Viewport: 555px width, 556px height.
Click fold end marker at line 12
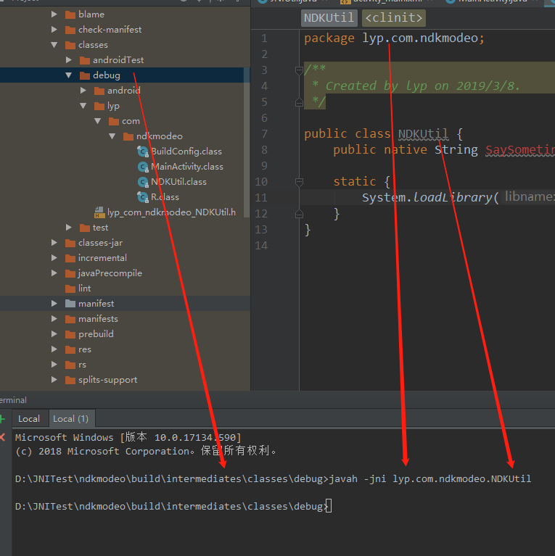tap(299, 214)
